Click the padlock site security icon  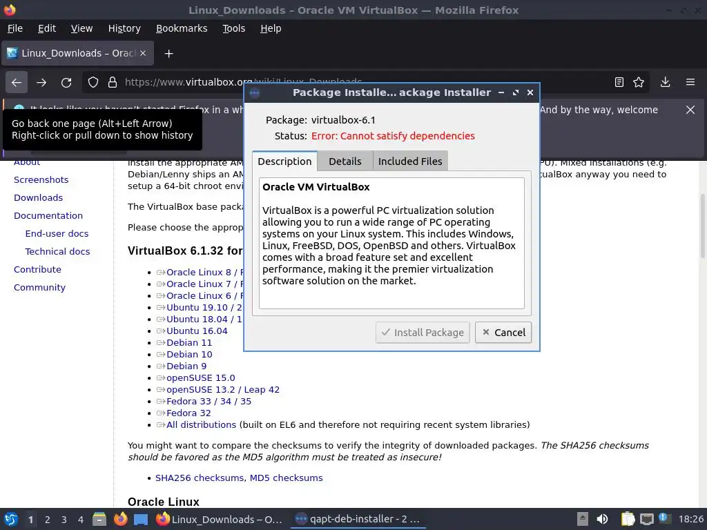[113, 82]
